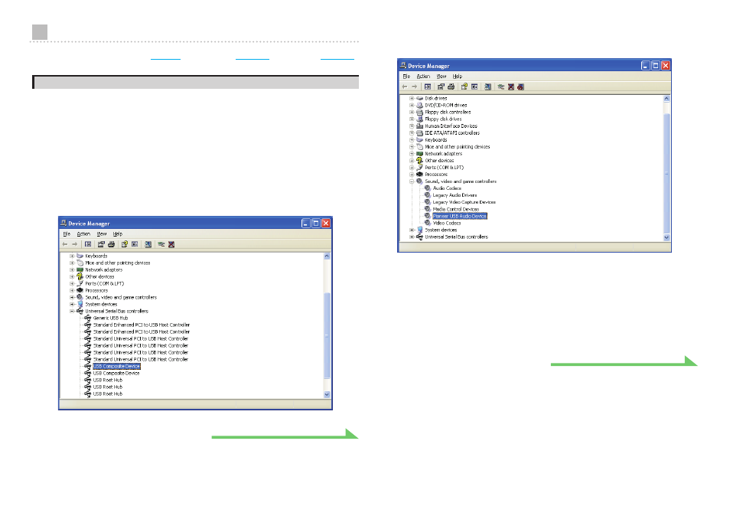Expand Disk drives node
The width and height of the screenshot is (730, 516).
click(412, 98)
